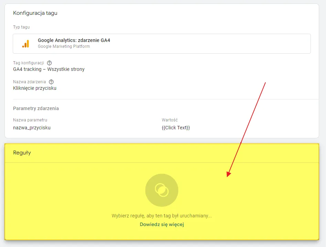Viewport: 326px width, 247px height.
Task: Click the Reguły section heading
Action: click(22, 153)
